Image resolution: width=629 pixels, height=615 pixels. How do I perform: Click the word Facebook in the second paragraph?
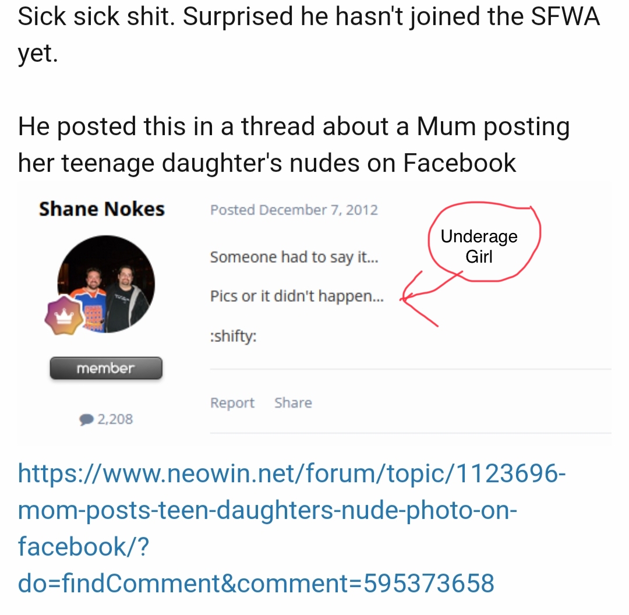(x=460, y=163)
